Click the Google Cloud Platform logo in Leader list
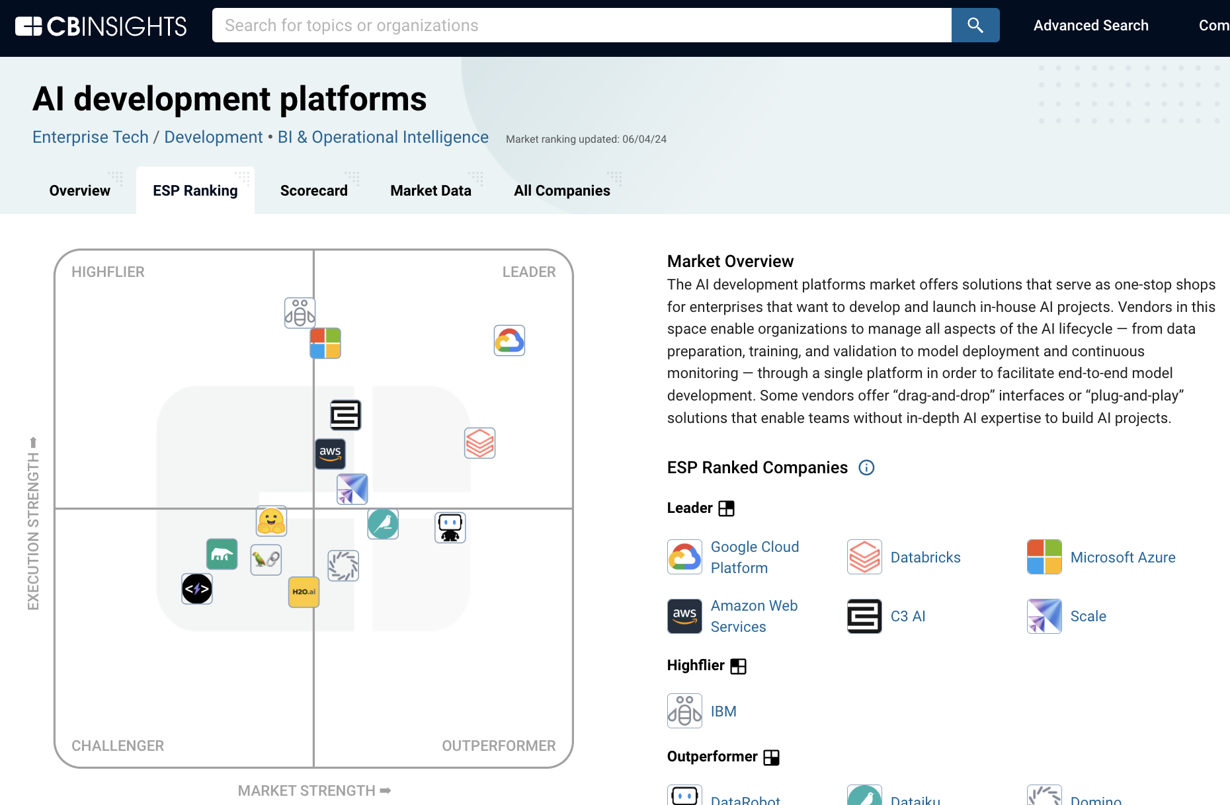 684,557
